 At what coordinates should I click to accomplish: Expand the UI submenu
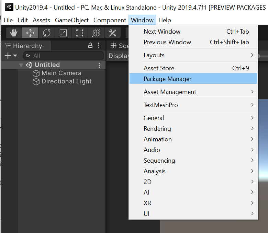pyautogui.click(x=193, y=214)
